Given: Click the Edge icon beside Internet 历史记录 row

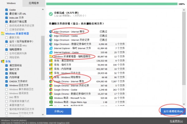Looking at the screenshot, I should [x=51, y=40].
